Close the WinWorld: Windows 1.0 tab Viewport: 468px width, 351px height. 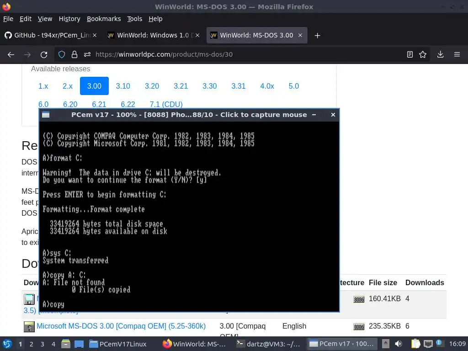pos(197,35)
